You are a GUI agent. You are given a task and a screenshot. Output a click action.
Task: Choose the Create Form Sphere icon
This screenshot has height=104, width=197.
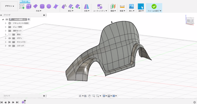click(x=49, y=6)
